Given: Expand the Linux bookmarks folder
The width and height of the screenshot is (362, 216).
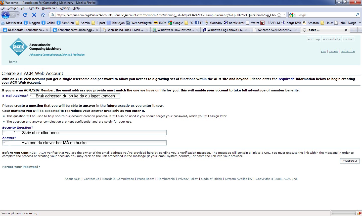Looking at the screenshot, I should [327, 23].
